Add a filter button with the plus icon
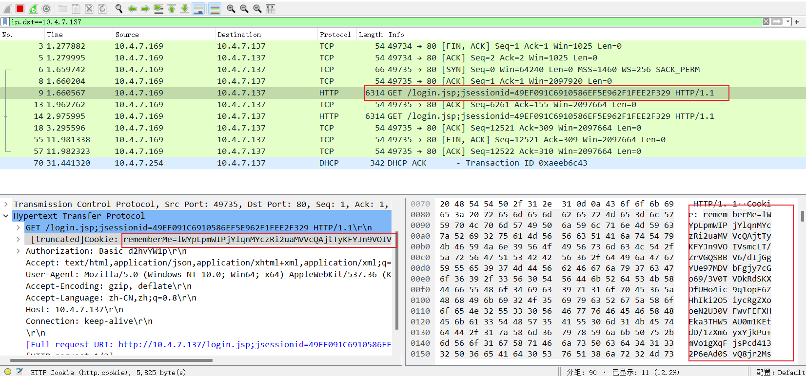The height and width of the screenshot is (376, 806). pos(797,21)
